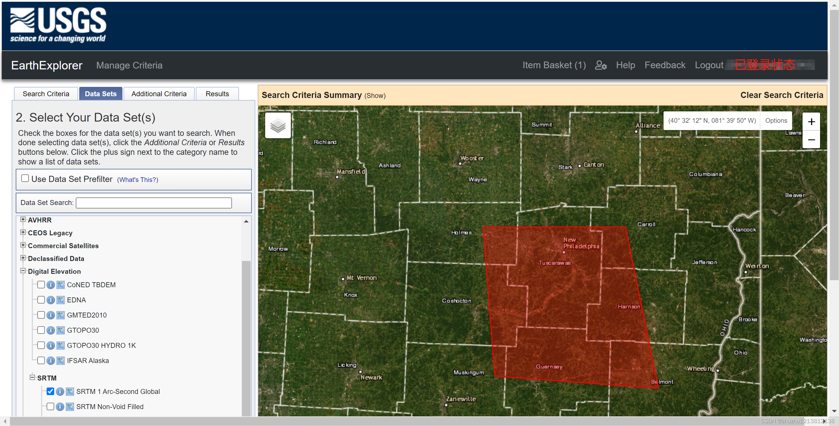This screenshot has width=839, height=426.
Task: Expand the CEOS Legacy category
Action: [x=23, y=232]
